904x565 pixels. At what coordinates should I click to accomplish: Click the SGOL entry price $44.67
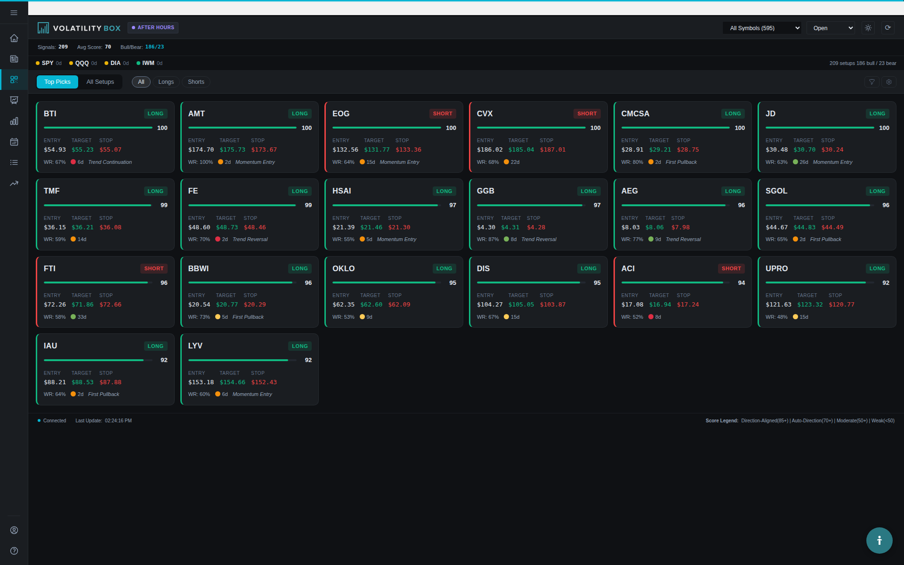tap(776, 227)
